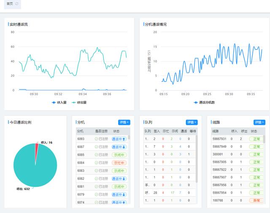Click the registered check icon for extension 6093
This screenshot has width=270, height=213.
[x=97, y=139]
